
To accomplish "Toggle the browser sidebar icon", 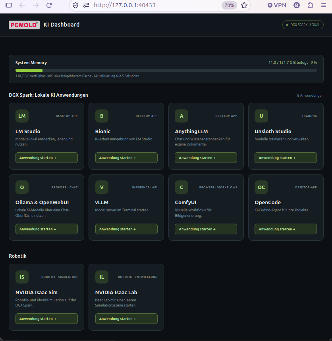I will [x=9, y=5].
